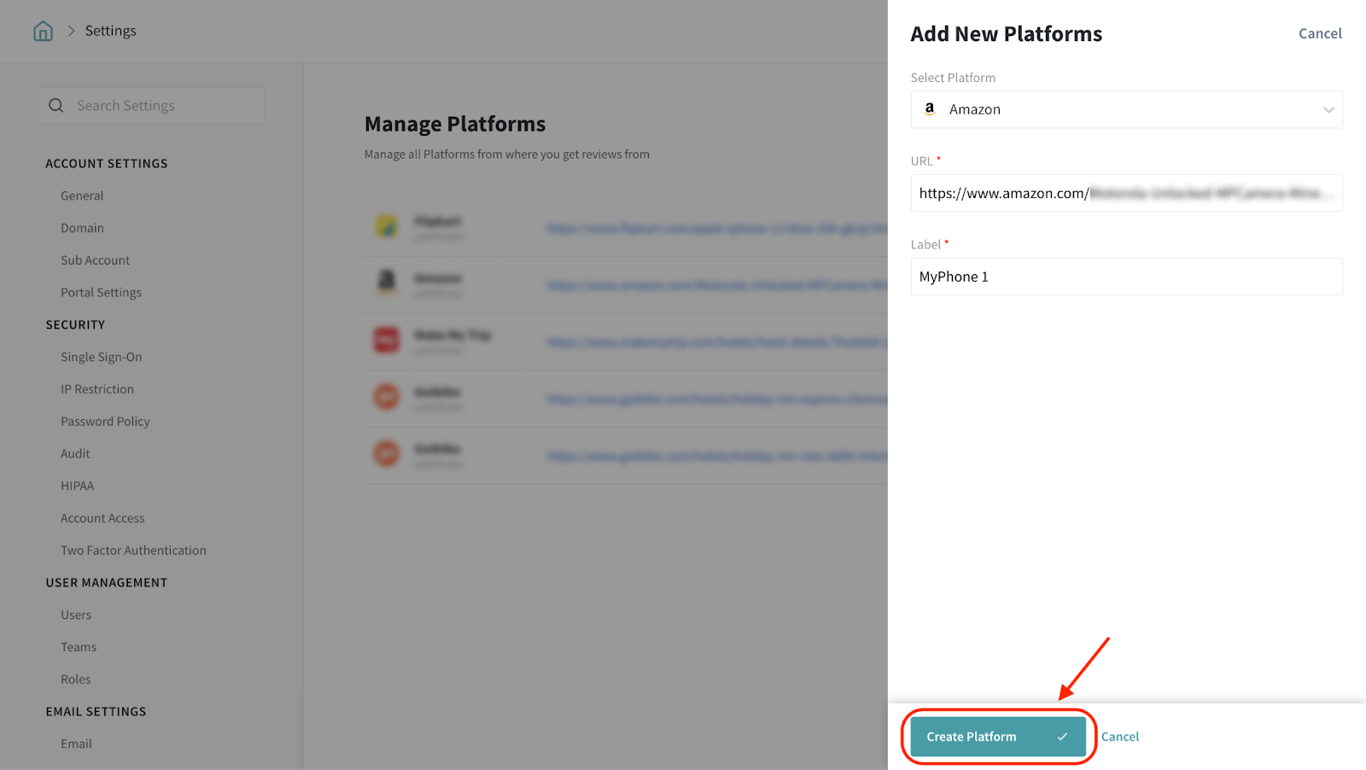The width and height of the screenshot is (1366, 770).
Task: Click the search magnifier icon
Action: tap(56, 106)
